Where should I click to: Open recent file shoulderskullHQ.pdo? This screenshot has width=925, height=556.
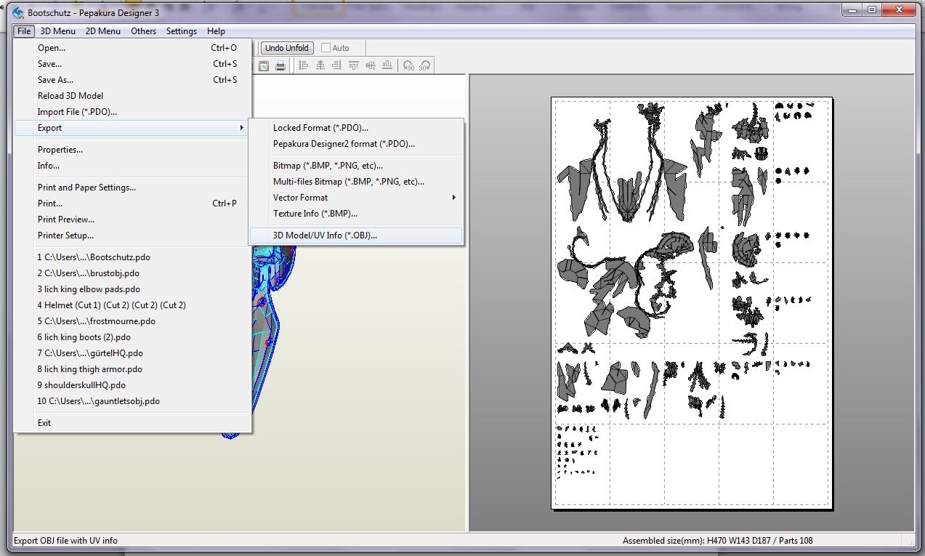tap(133, 385)
